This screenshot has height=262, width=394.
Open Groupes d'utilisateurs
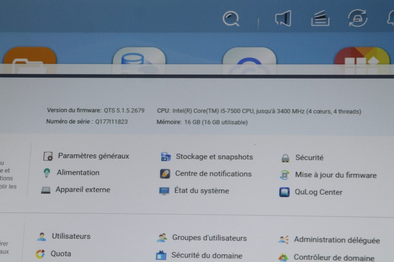[209, 238]
